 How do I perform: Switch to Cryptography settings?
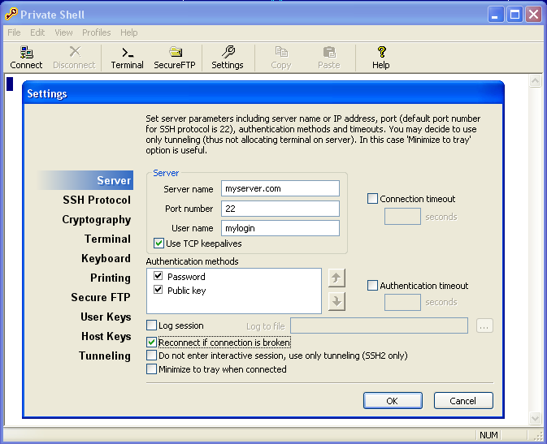click(97, 219)
